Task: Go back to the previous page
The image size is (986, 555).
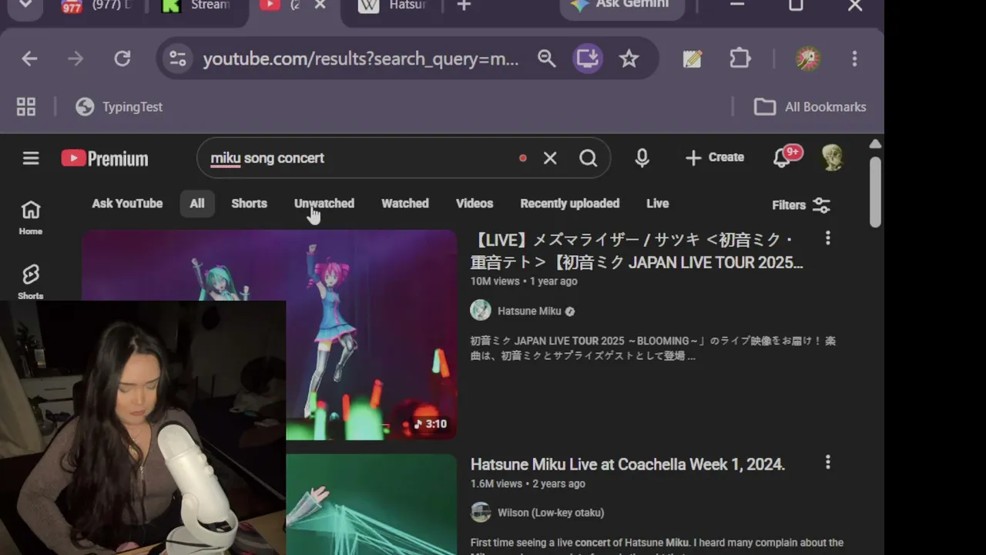Action: (29, 59)
